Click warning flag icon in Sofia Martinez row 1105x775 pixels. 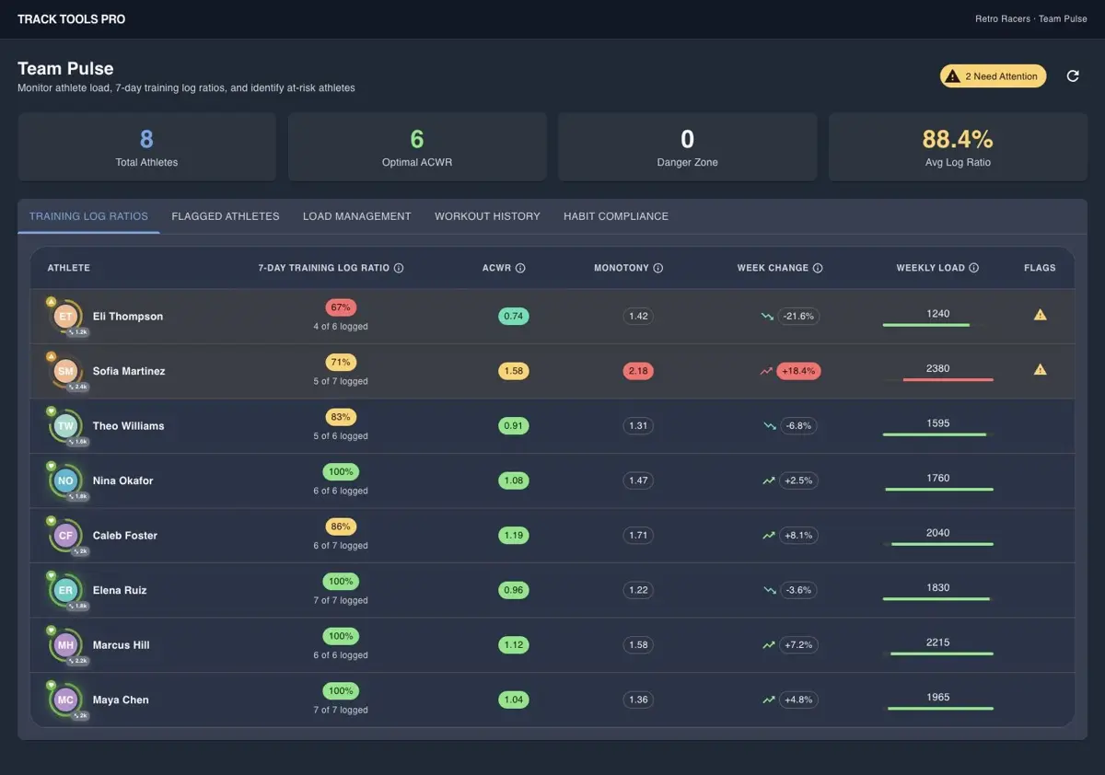click(1041, 369)
